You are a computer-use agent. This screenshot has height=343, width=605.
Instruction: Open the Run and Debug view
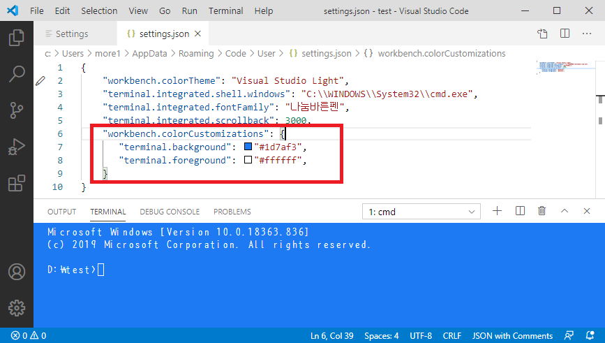coord(17,147)
